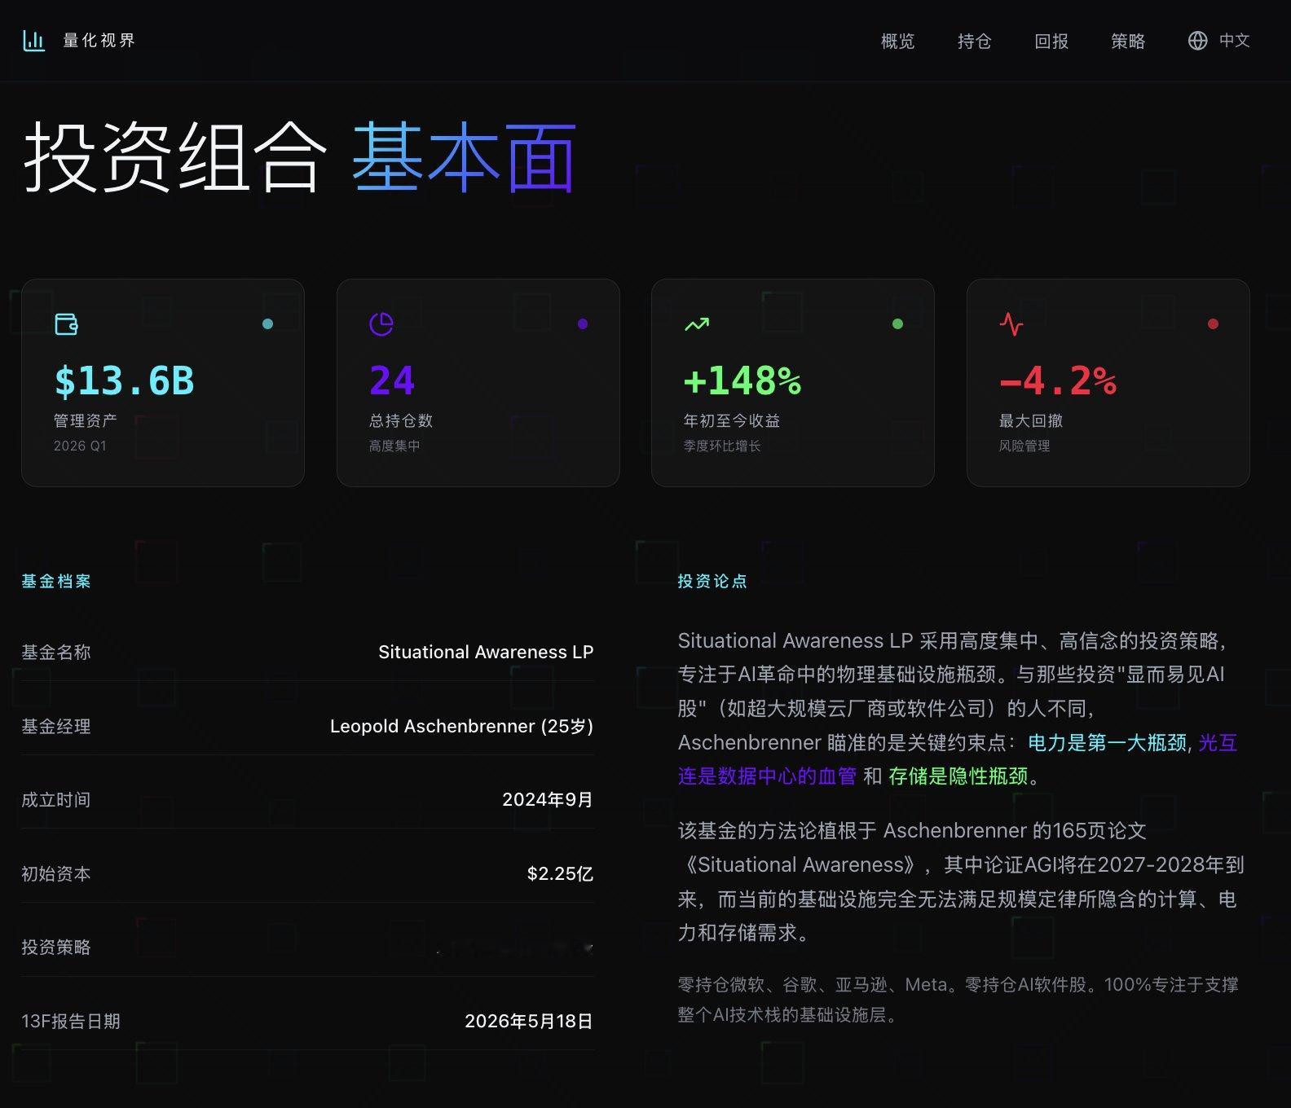1291x1108 pixels.
Task: Click the 初始资本 row label
Action: 56,873
